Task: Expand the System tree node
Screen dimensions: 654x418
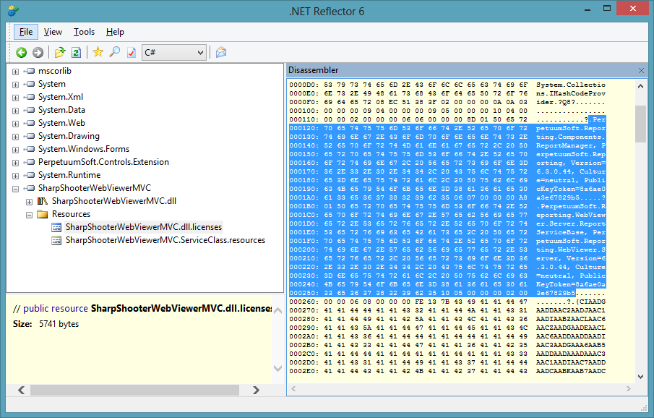Action: click(x=15, y=85)
